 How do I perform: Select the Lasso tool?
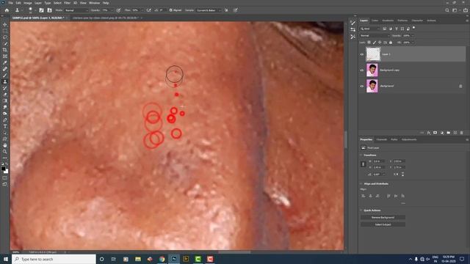pyautogui.click(x=5, y=37)
